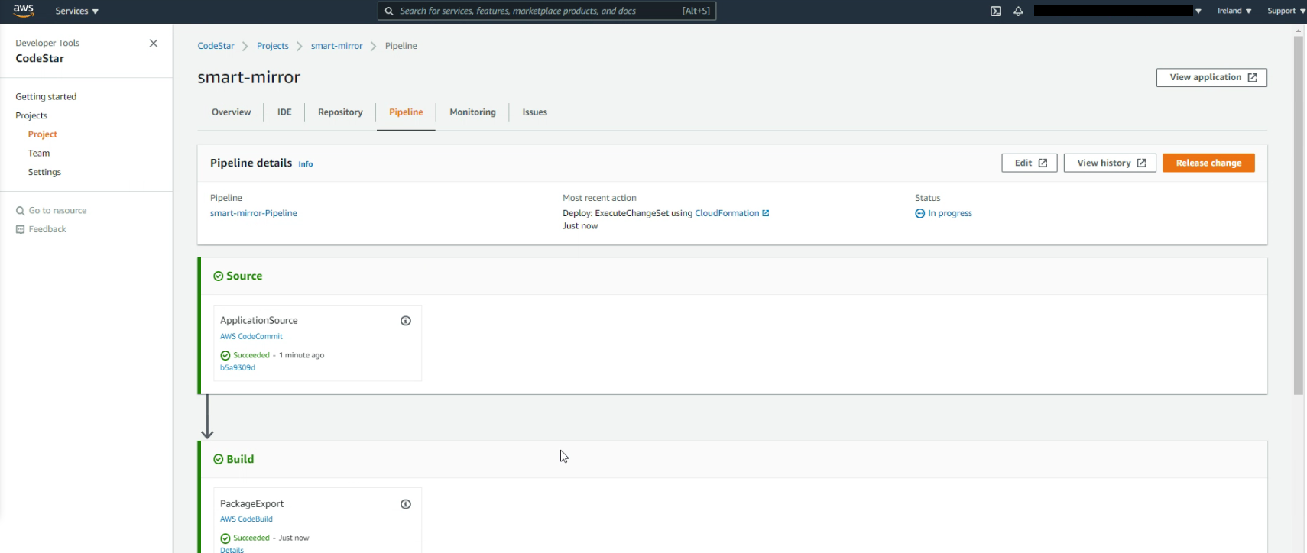Screen dimensions: 1307x553
Task: Switch to the Issues tab
Action: click(534, 112)
